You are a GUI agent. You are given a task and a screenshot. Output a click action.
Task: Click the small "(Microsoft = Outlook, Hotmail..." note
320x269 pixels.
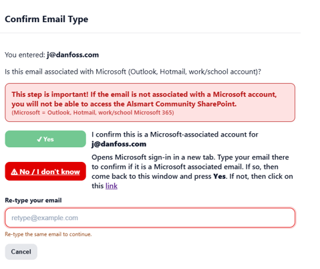93,112
